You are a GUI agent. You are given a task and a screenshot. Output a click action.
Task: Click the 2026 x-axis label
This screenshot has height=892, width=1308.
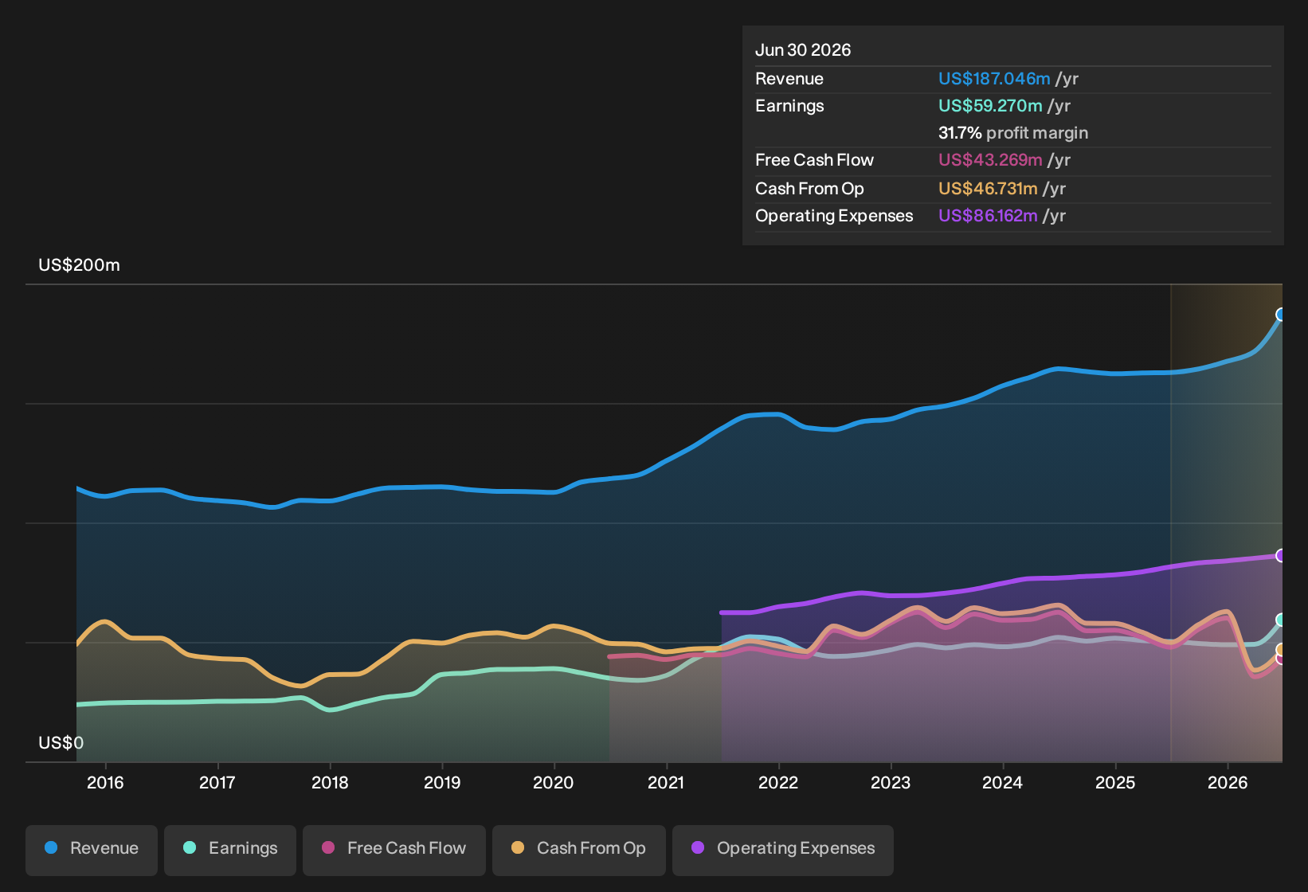[x=1228, y=783]
